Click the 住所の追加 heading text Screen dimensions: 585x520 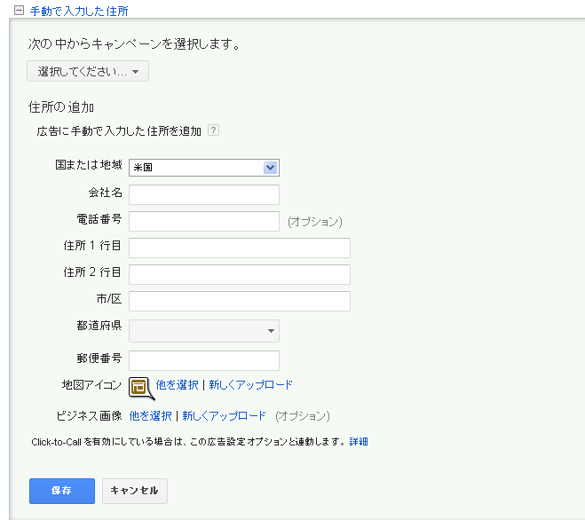(61, 107)
